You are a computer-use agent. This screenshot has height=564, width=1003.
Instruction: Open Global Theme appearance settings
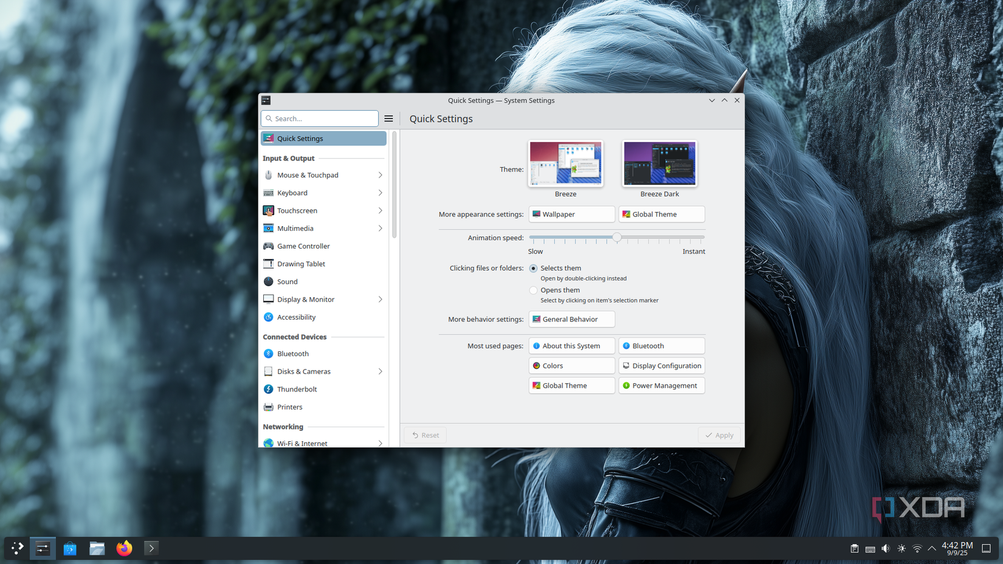661,214
